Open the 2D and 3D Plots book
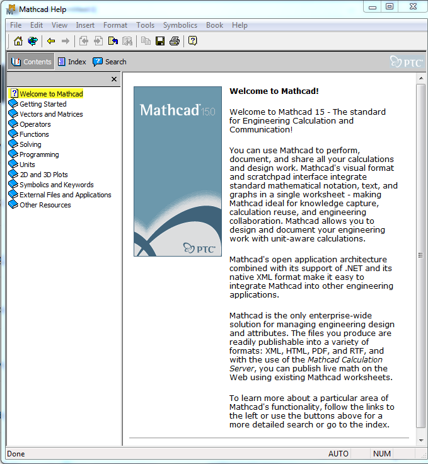The width and height of the screenshot is (428, 464). click(43, 175)
